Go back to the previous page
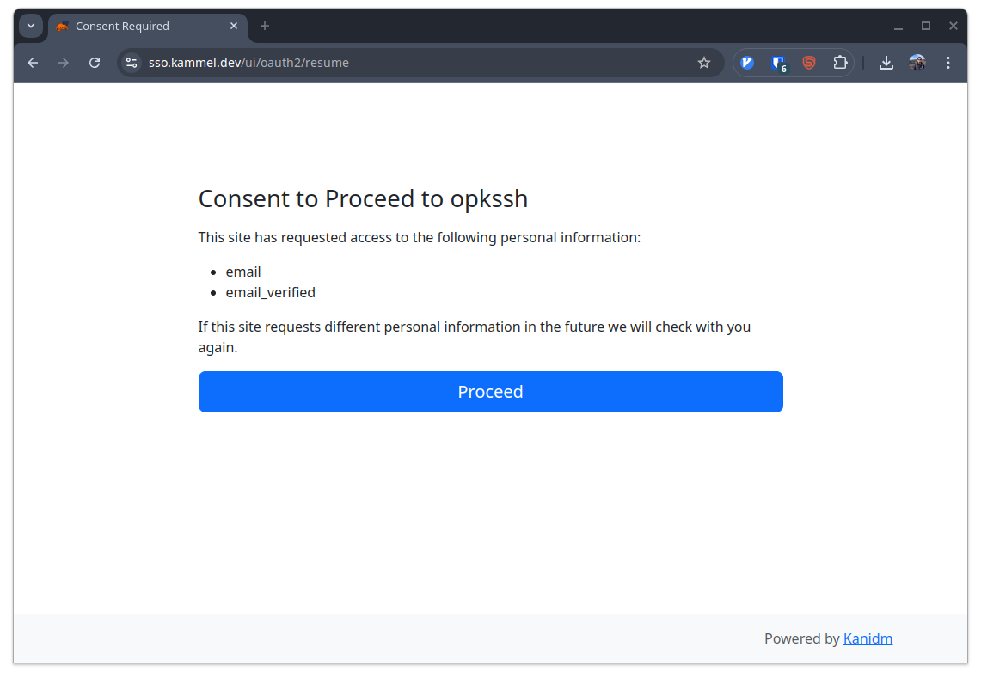 coord(33,63)
